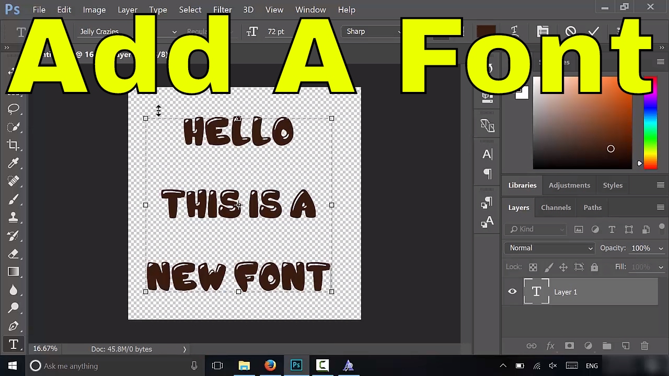669x376 pixels.
Task: Toggle lock all on the layer
Action: click(594, 267)
